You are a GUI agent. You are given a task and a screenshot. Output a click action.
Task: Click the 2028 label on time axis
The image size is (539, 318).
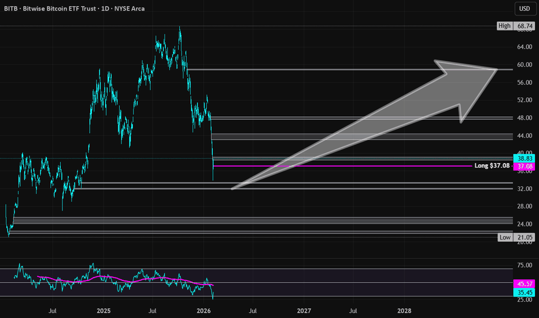404,311
